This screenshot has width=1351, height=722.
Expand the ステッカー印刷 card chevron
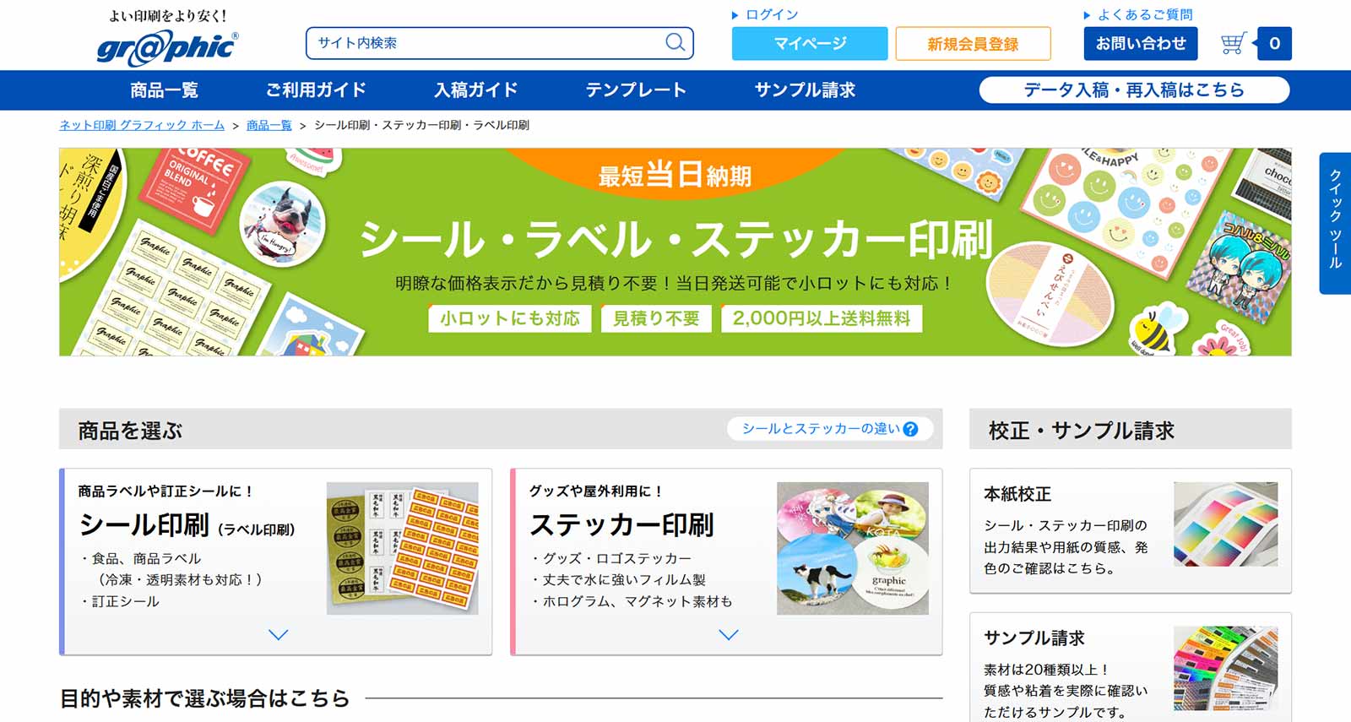pos(728,634)
